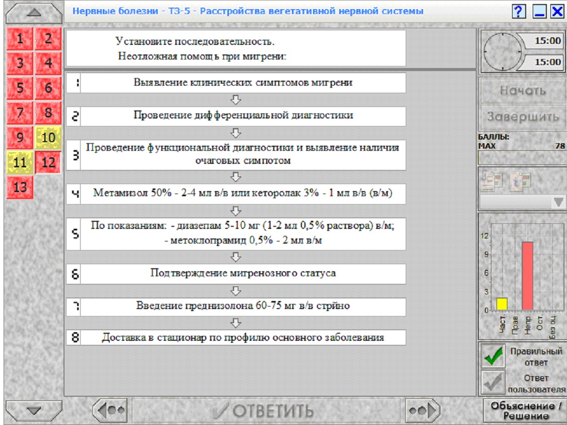Select yellow question tile 11
The width and height of the screenshot is (567, 425).
[x=20, y=162]
